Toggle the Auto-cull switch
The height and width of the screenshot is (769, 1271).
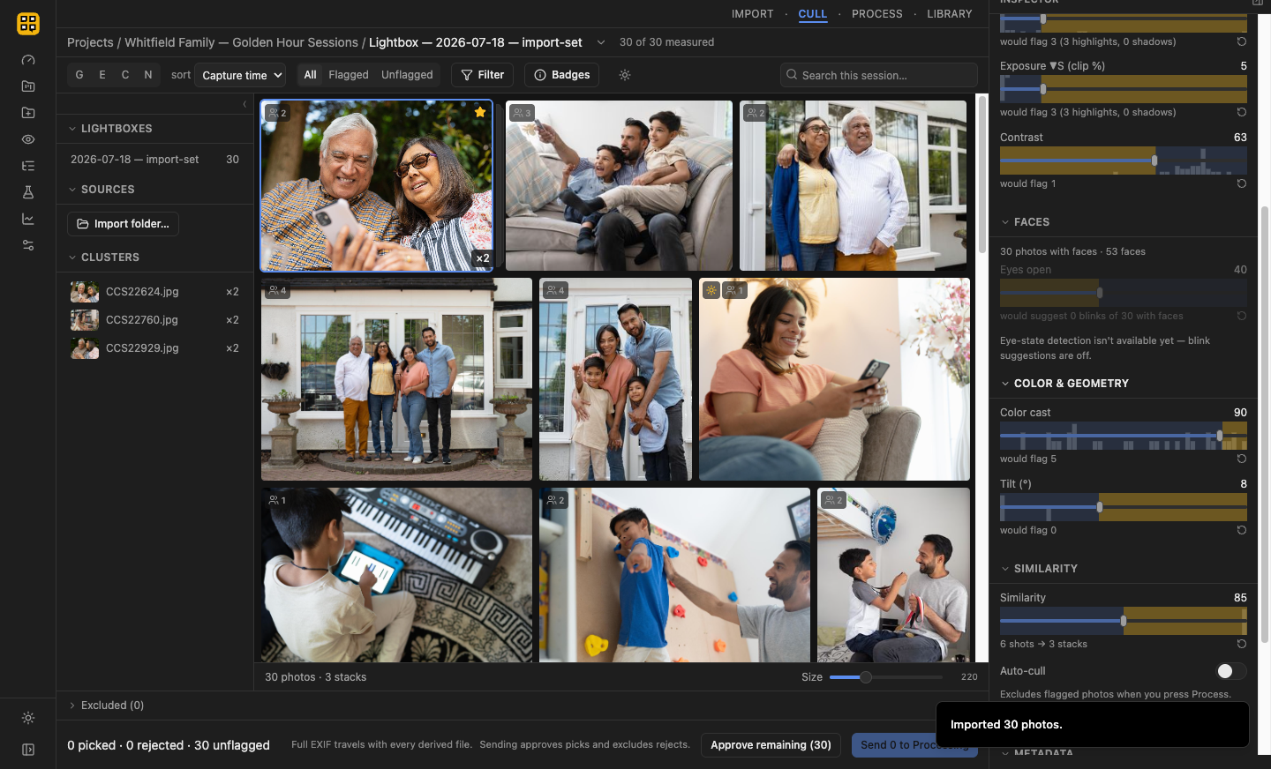pyautogui.click(x=1231, y=671)
